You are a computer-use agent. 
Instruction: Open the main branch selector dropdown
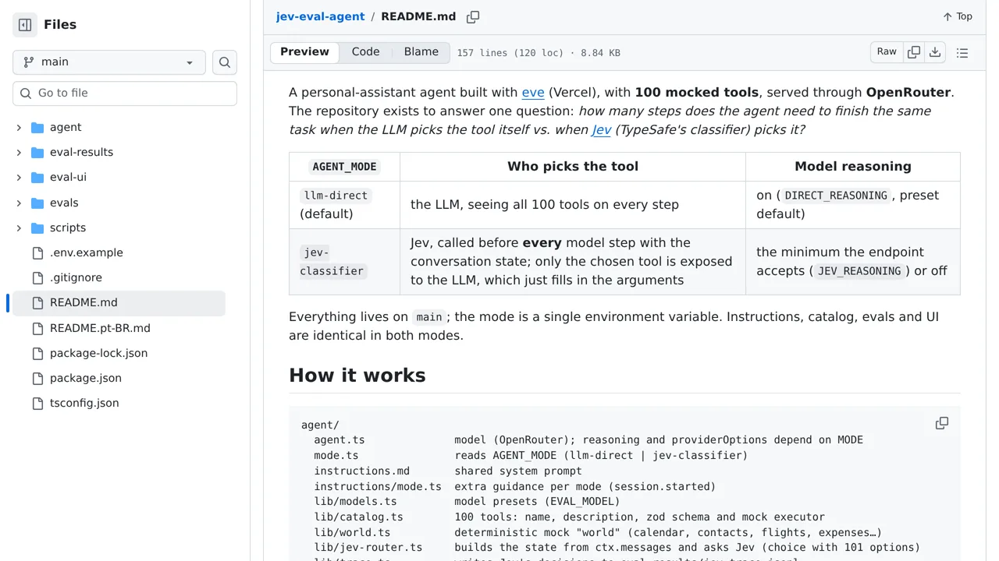coord(109,62)
